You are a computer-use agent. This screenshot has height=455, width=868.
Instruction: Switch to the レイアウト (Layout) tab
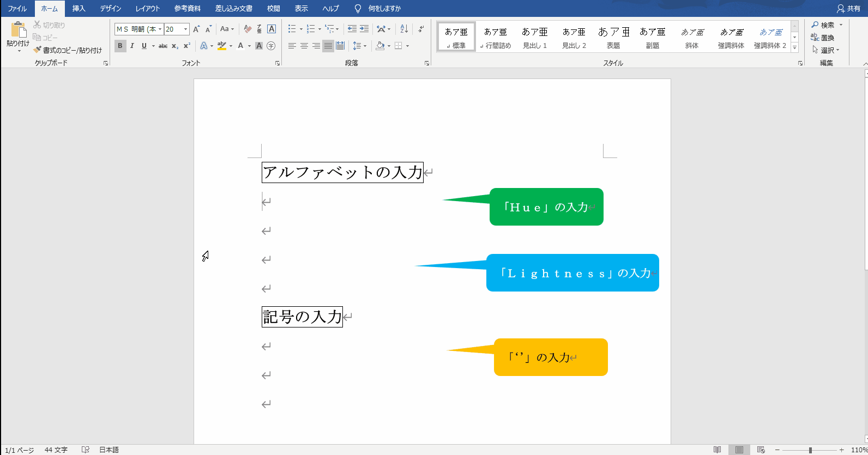tap(147, 9)
